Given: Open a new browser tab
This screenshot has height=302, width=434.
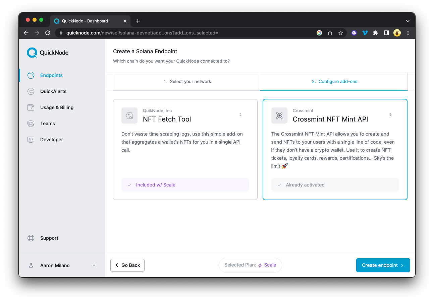Looking at the screenshot, I should pos(138,21).
